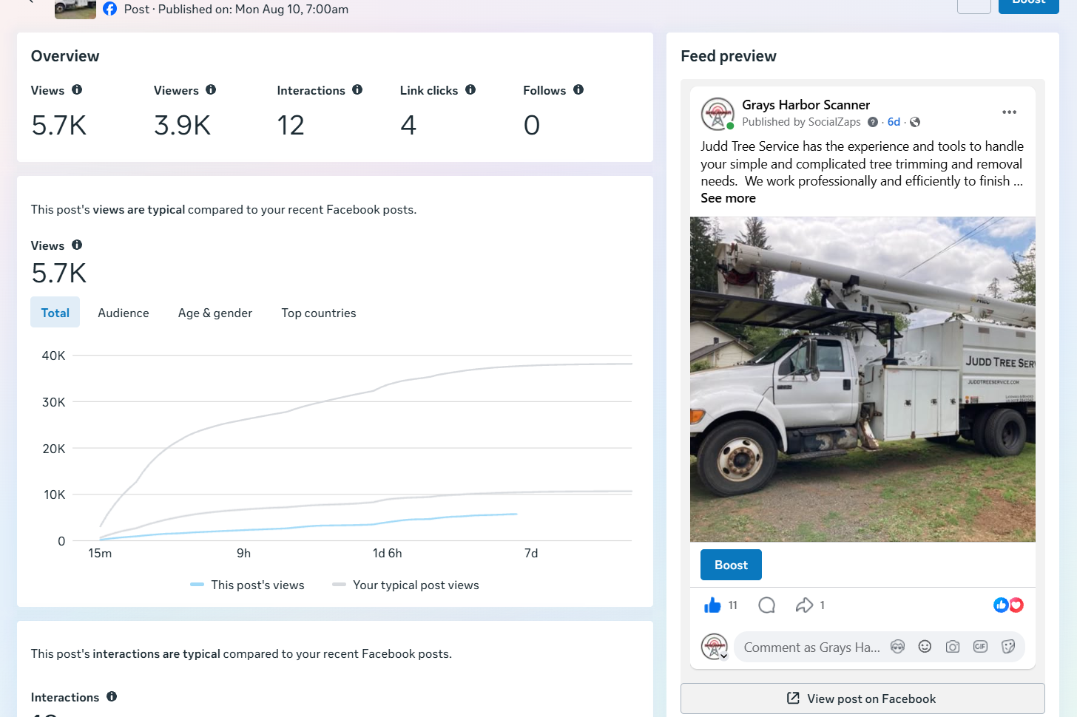
Task: Open the sticker picker in comment box
Action: [1008, 647]
